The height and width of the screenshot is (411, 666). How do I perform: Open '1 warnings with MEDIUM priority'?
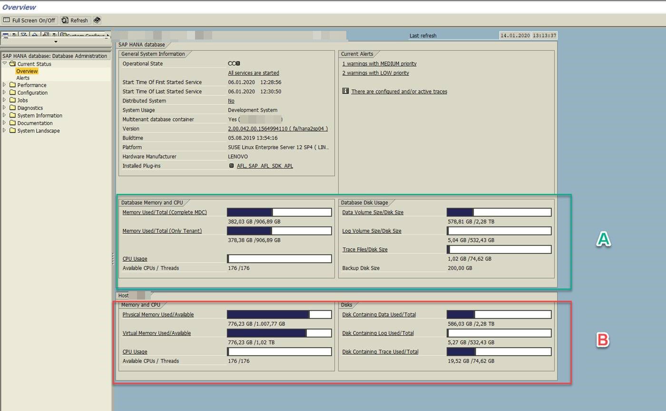(x=379, y=64)
